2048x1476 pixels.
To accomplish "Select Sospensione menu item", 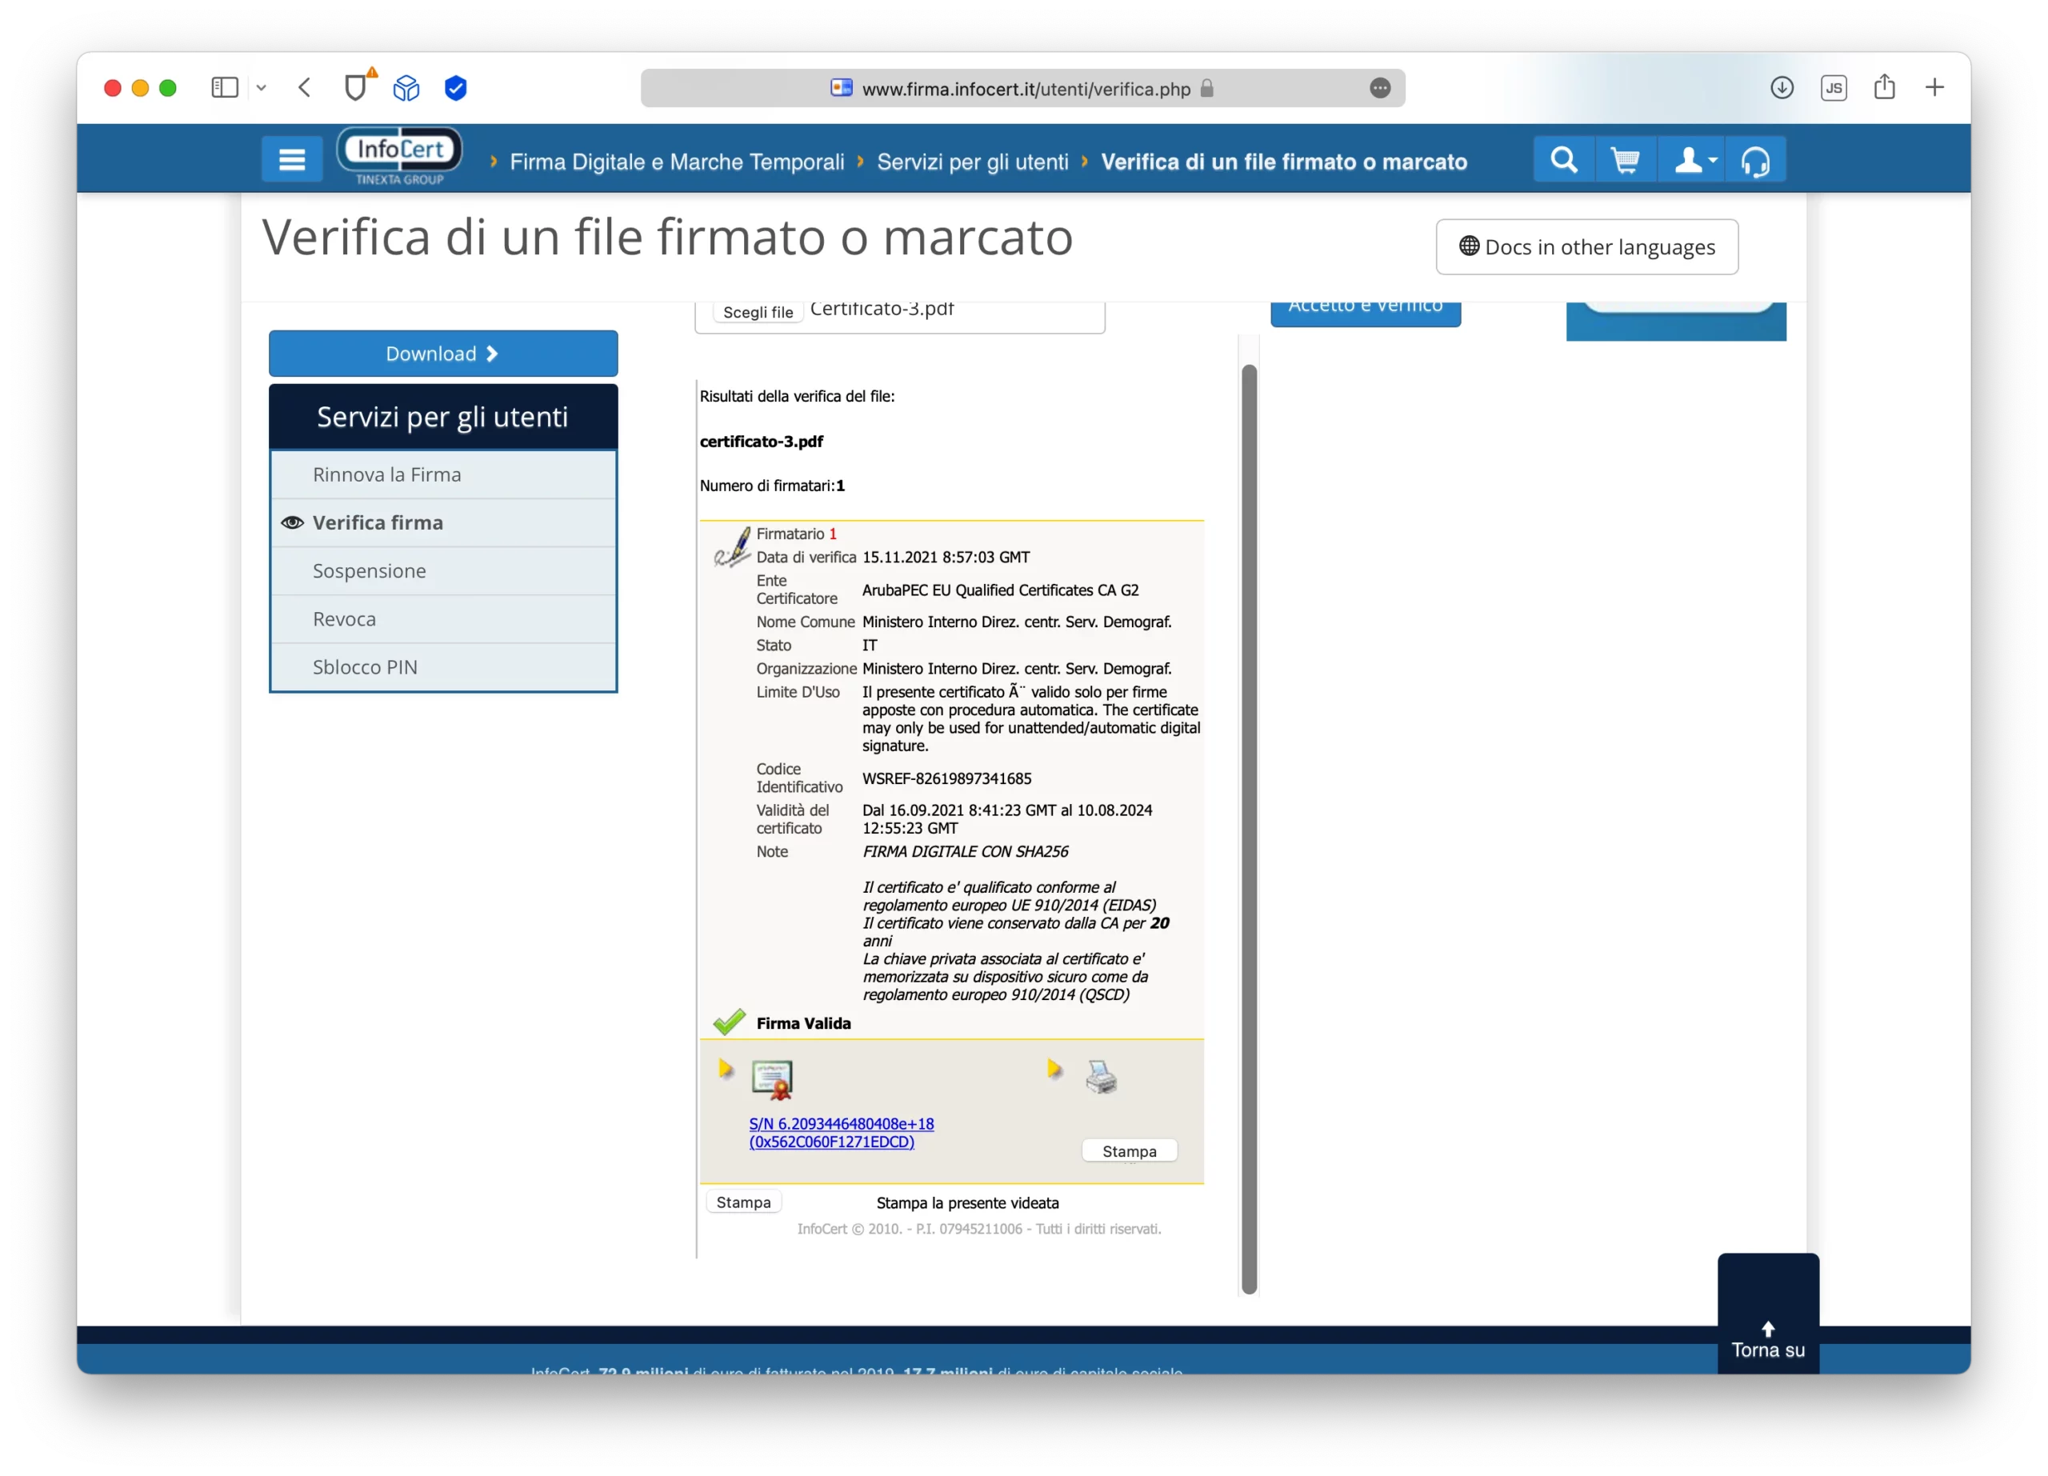I will click(x=442, y=570).
